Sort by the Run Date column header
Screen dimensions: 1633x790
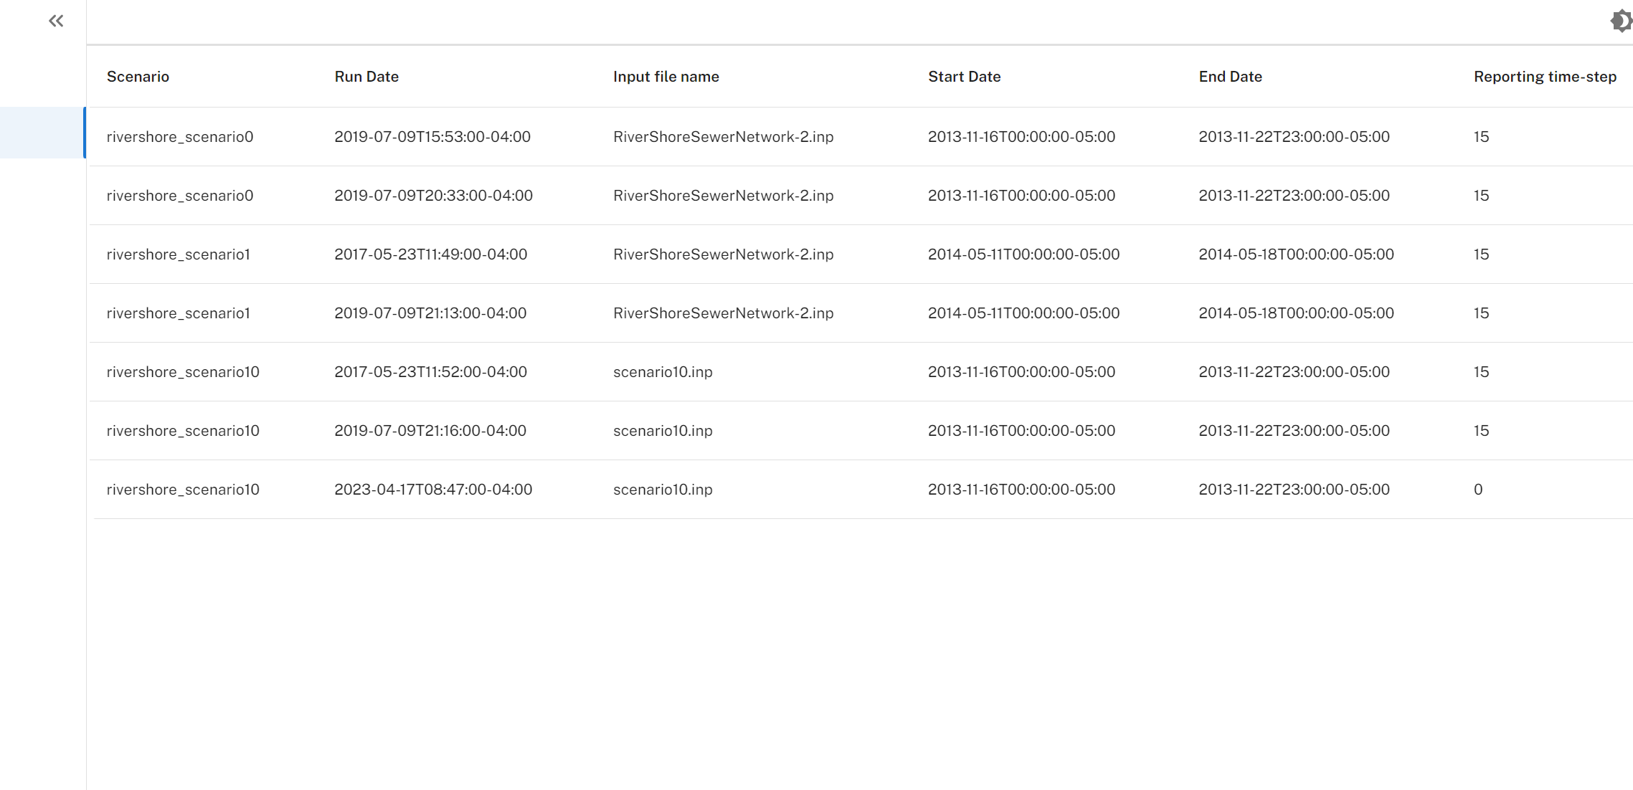[366, 77]
